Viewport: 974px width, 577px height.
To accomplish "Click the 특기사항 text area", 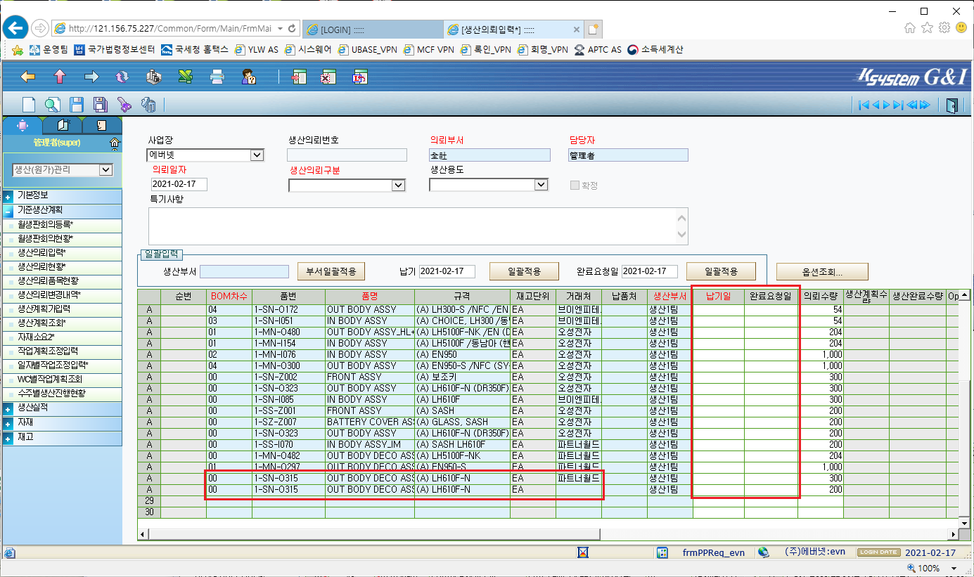I will pyautogui.click(x=418, y=226).
